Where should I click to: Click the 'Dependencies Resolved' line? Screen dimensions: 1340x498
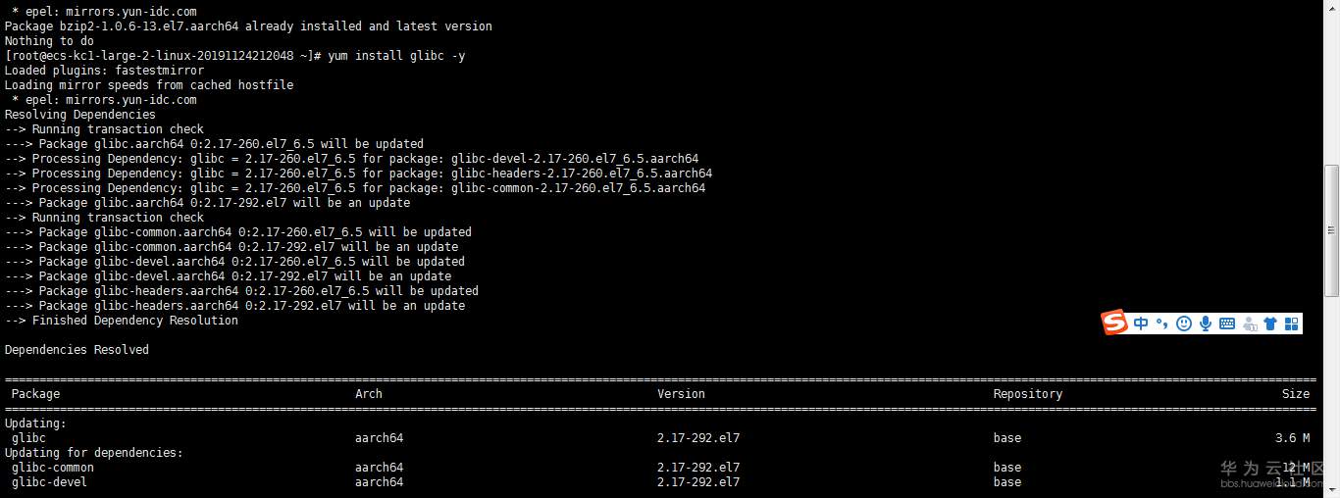pyautogui.click(x=77, y=350)
